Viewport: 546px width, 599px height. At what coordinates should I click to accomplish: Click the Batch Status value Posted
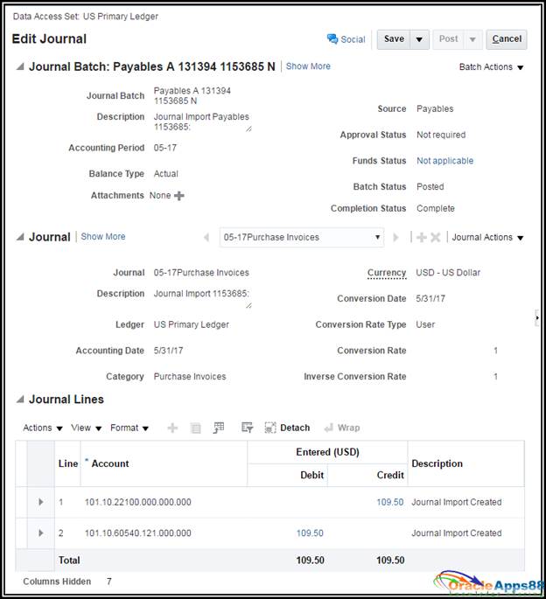tap(430, 187)
